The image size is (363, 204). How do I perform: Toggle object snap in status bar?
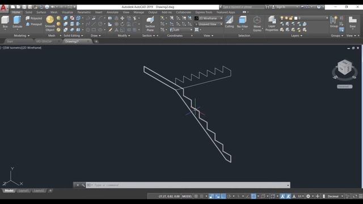click(254, 196)
